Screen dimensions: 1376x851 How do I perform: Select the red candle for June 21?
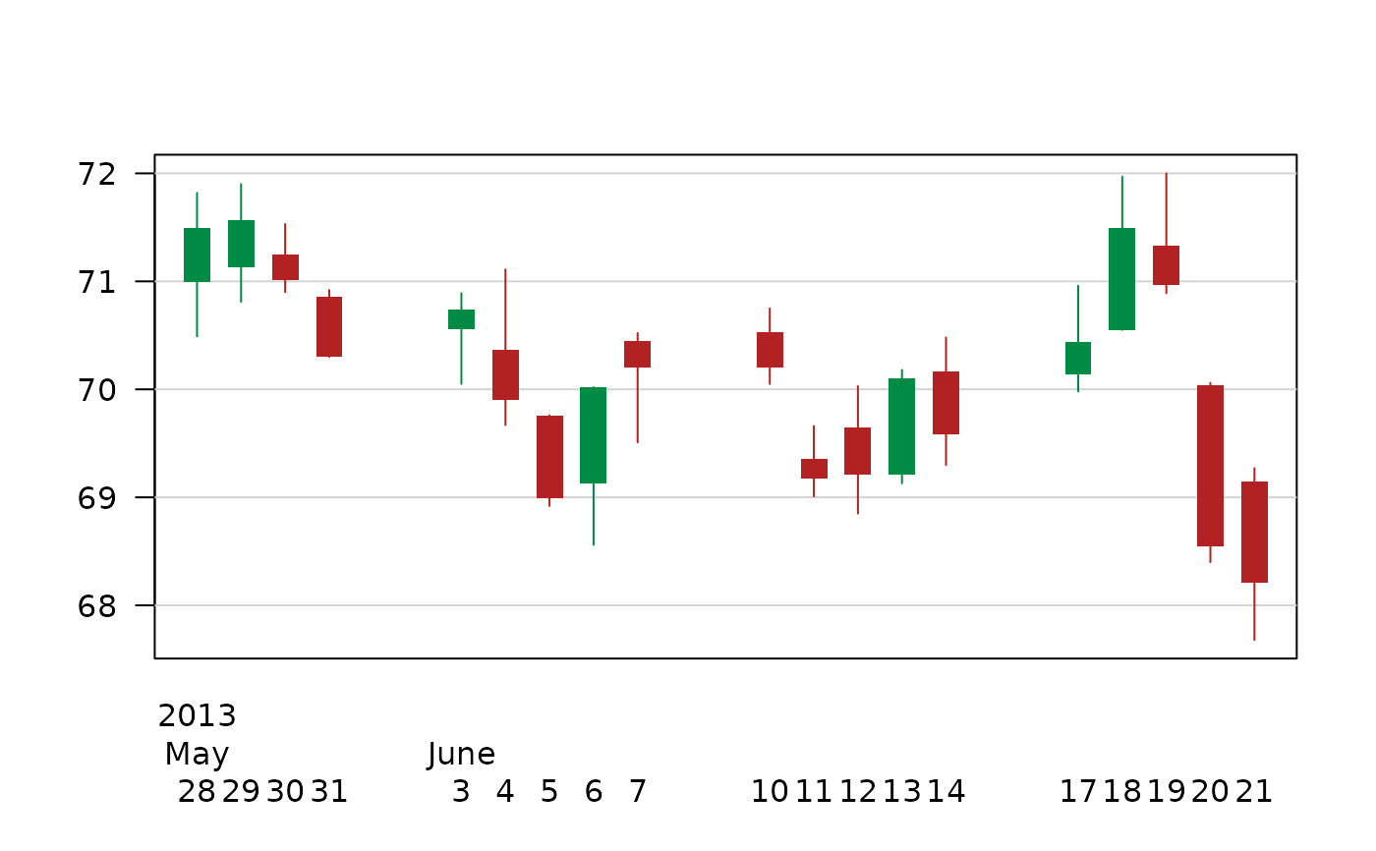click(x=1254, y=532)
